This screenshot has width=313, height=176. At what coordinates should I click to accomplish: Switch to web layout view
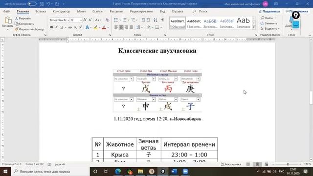coord(266,164)
